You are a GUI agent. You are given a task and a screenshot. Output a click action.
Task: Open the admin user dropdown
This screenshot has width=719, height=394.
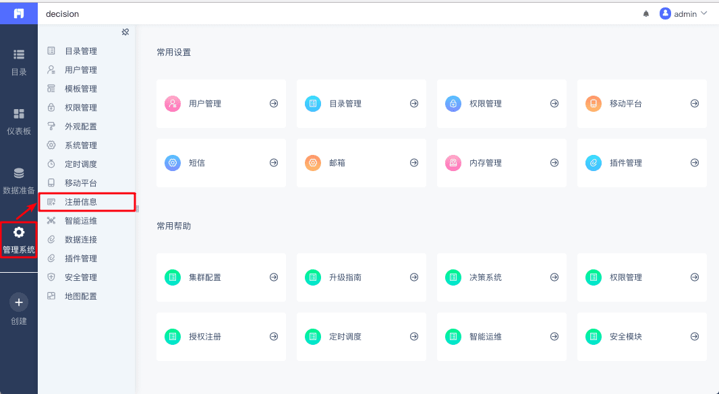[x=683, y=14]
